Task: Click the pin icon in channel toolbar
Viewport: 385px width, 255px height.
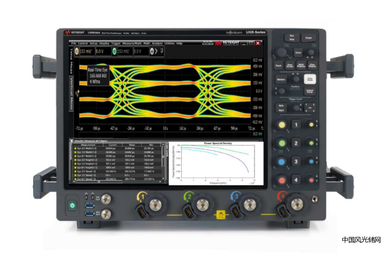Action: pos(161,51)
